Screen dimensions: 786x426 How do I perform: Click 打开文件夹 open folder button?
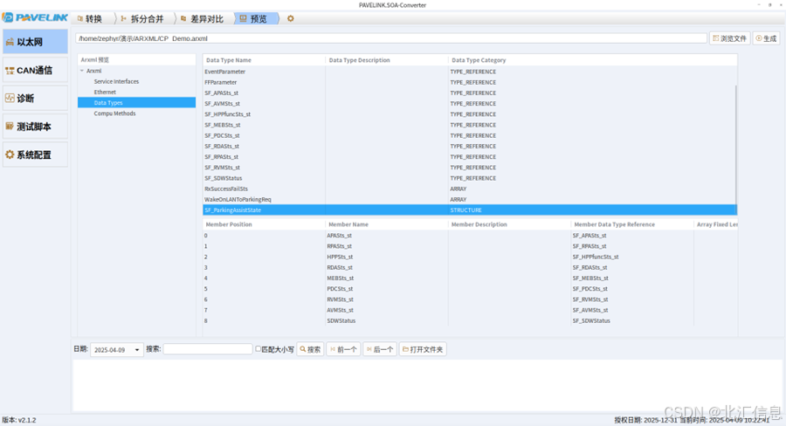423,349
